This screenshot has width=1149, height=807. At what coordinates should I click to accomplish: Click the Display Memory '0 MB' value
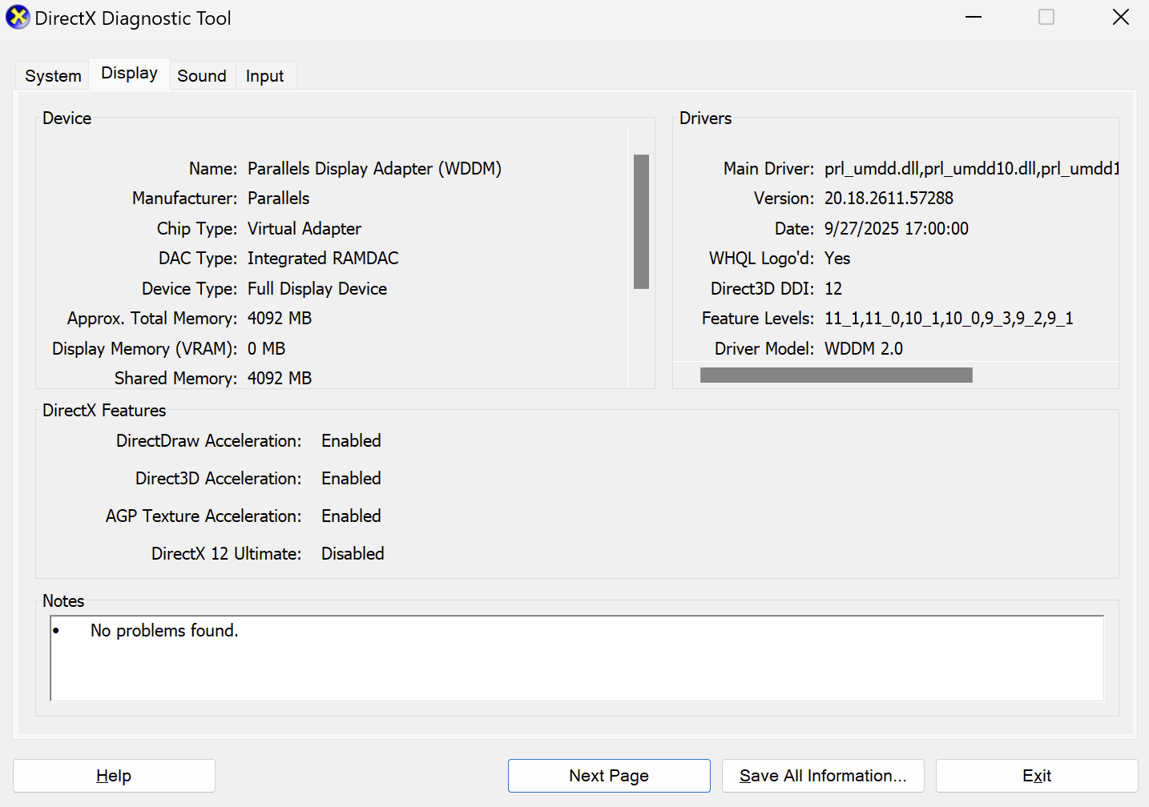[x=267, y=349]
